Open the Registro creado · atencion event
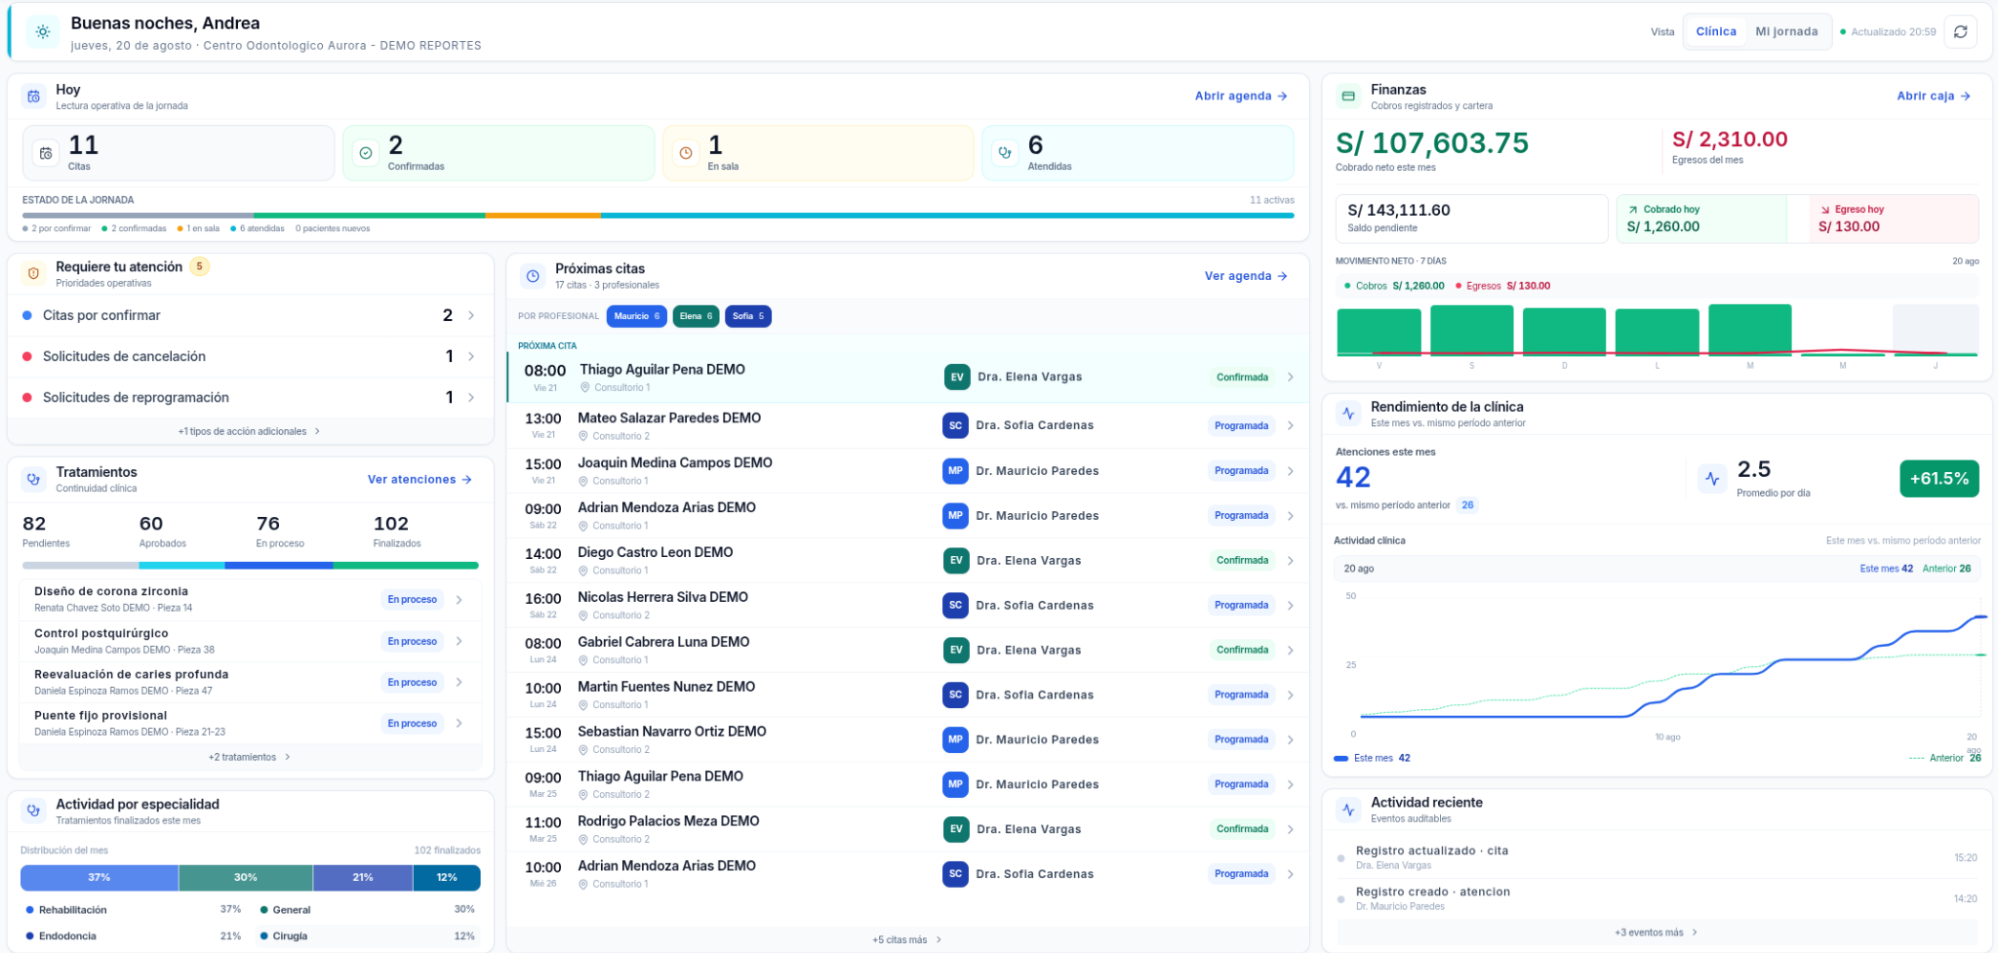The image size is (1998, 953). click(x=1657, y=898)
